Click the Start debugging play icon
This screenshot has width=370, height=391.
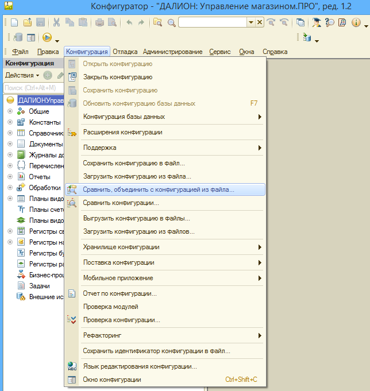tap(47, 38)
